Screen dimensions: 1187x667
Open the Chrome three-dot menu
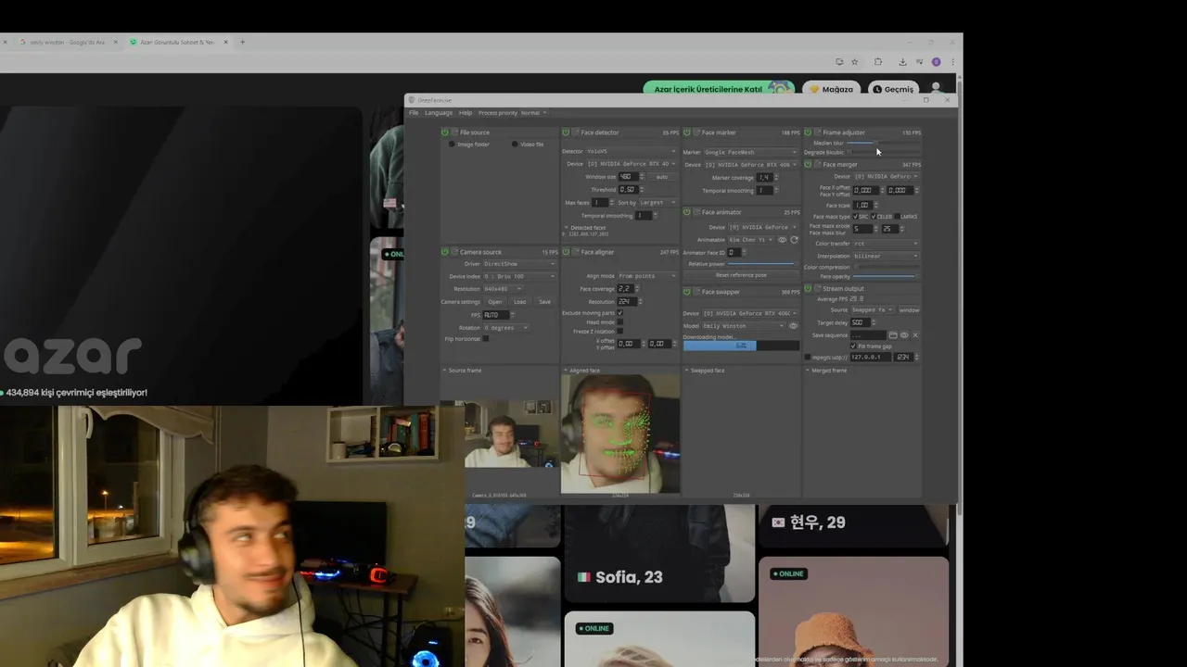[952, 62]
